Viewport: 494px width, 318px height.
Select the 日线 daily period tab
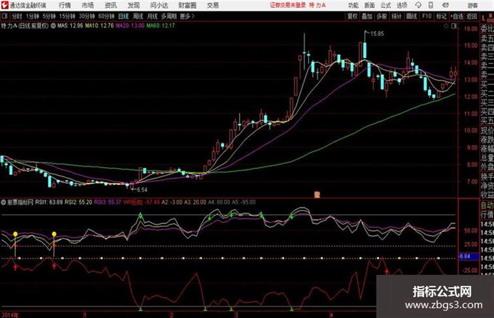(123, 16)
